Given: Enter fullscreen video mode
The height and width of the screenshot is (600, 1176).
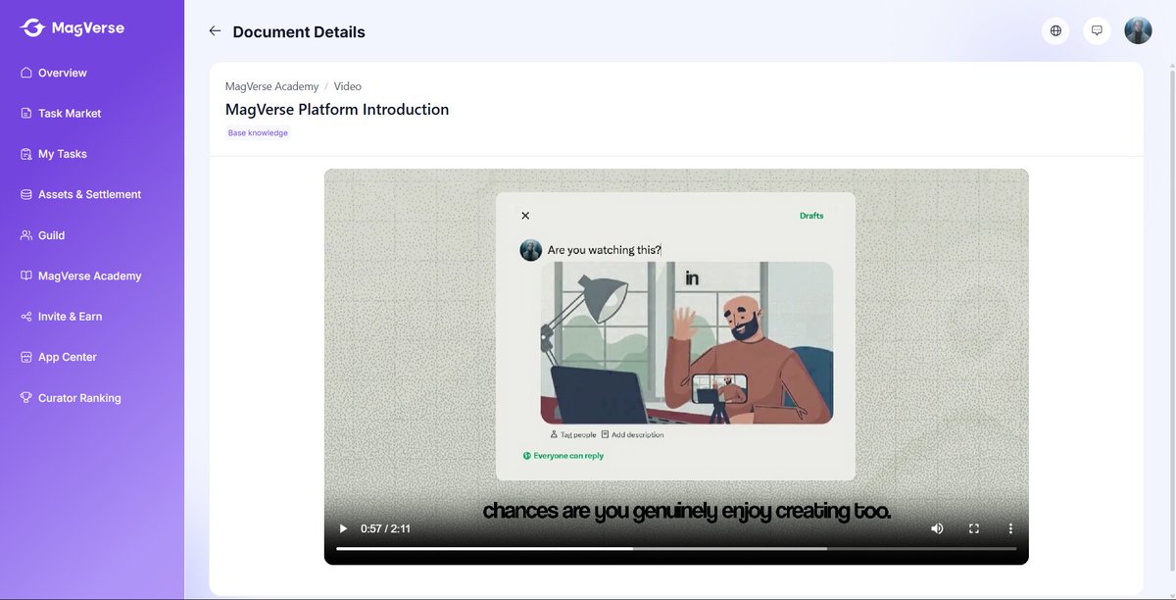Looking at the screenshot, I should [974, 528].
